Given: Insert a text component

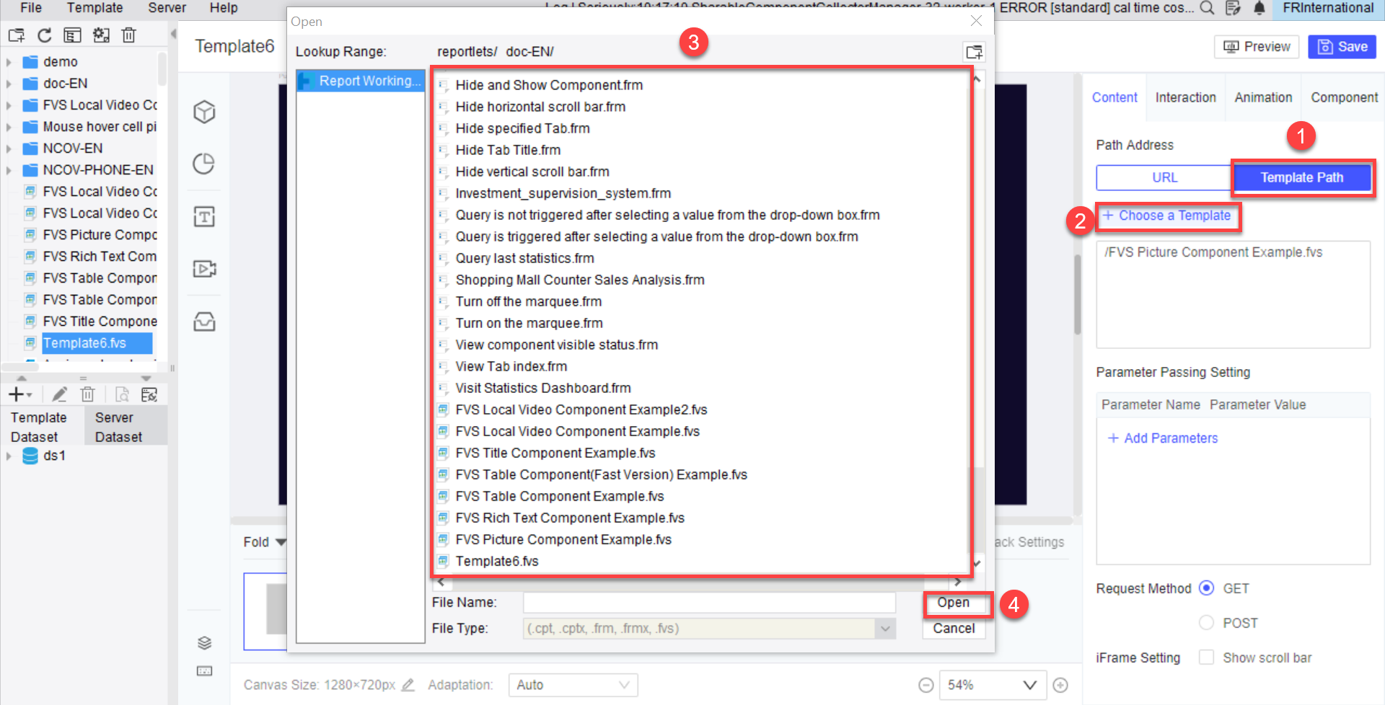Looking at the screenshot, I should pos(204,216).
